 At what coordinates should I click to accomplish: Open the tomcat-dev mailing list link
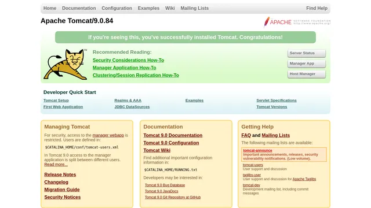[251, 185]
